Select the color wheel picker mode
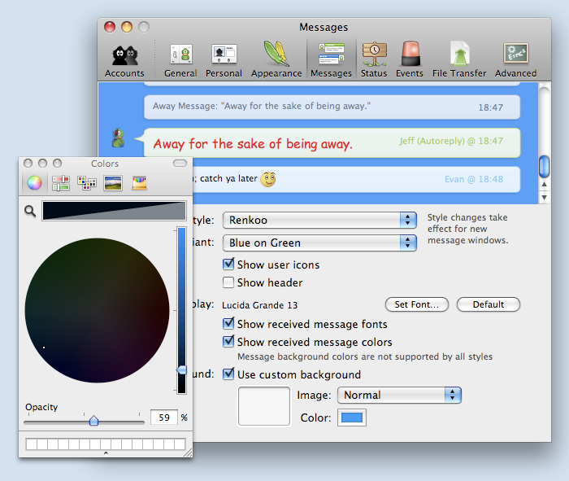The width and height of the screenshot is (569, 481). (33, 183)
